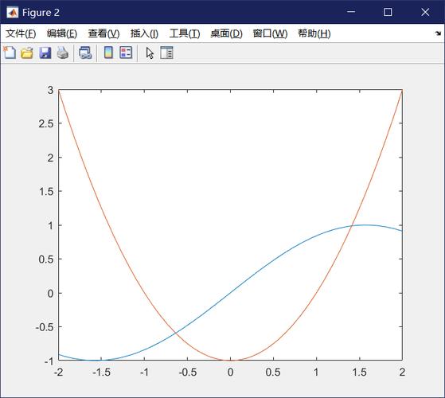The width and height of the screenshot is (445, 398).
Task: Toggle Edit Plot arrow cursor tool
Action: point(150,53)
